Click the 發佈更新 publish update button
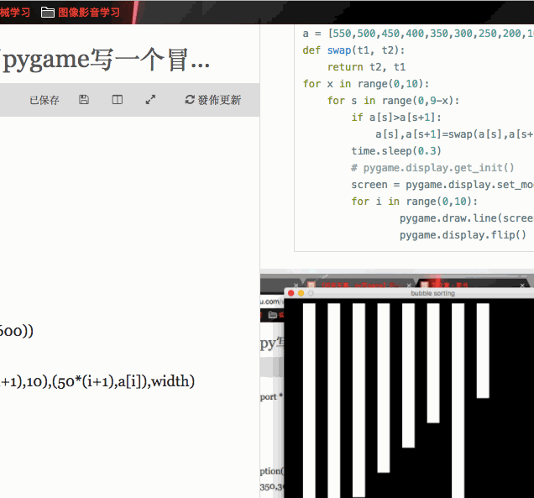 tap(213, 100)
